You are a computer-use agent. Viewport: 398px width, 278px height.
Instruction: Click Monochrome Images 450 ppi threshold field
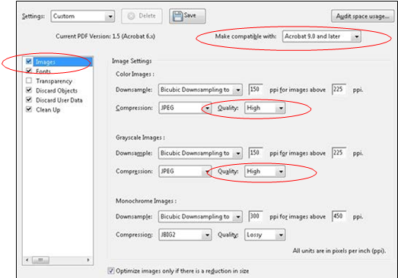pos(339,216)
